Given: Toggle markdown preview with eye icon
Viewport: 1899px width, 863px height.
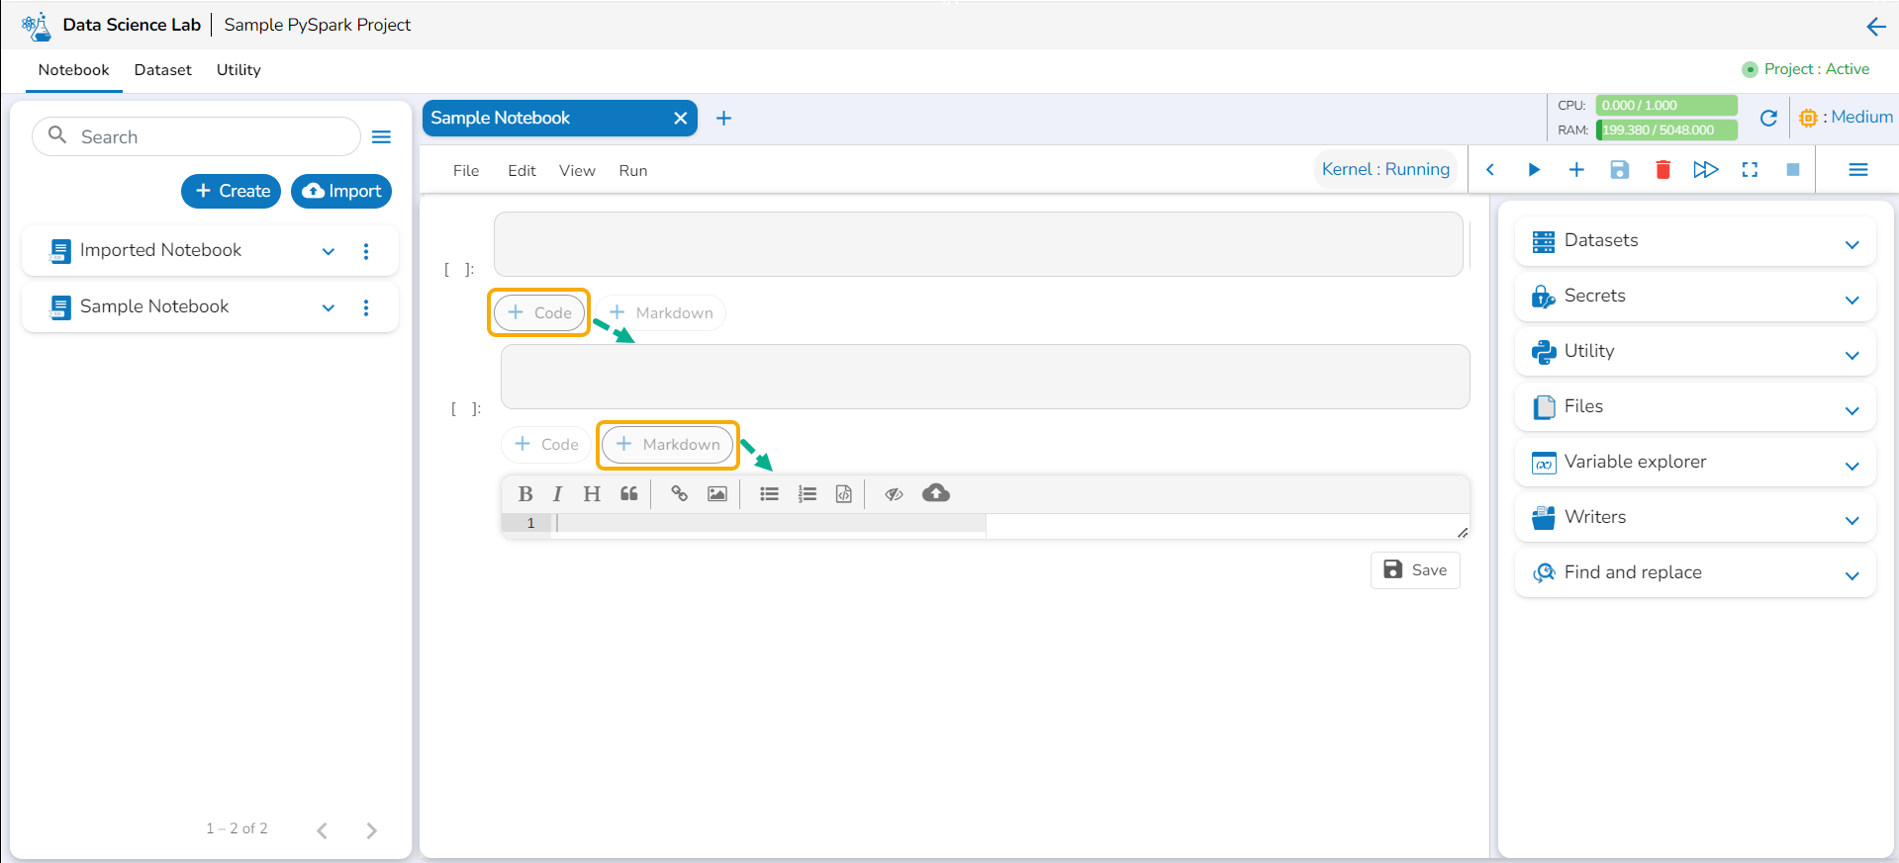Looking at the screenshot, I should click(x=894, y=494).
